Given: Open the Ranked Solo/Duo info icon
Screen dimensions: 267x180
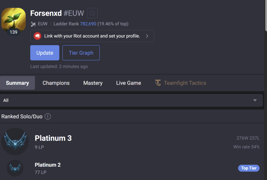Looking at the screenshot, I should pos(48,117).
